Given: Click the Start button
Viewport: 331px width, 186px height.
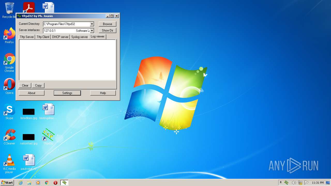Looking at the screenshot, I should [x=7, y=183].
